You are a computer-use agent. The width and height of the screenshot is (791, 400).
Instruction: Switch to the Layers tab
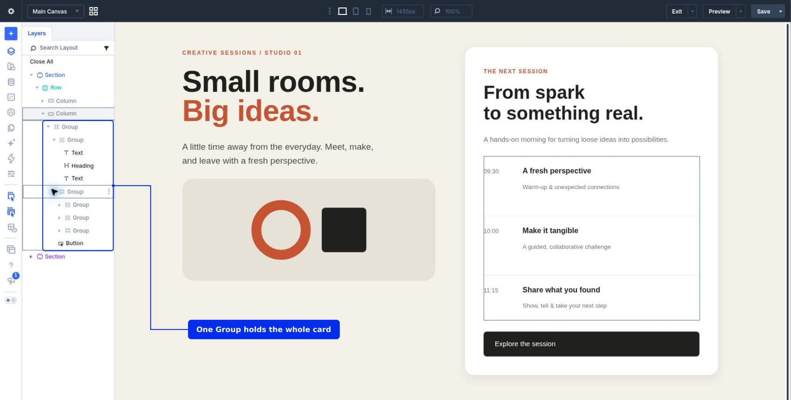[37, 33]
